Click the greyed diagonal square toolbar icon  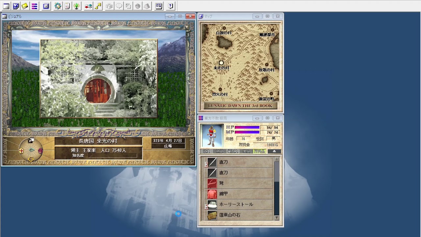[128, 6]
